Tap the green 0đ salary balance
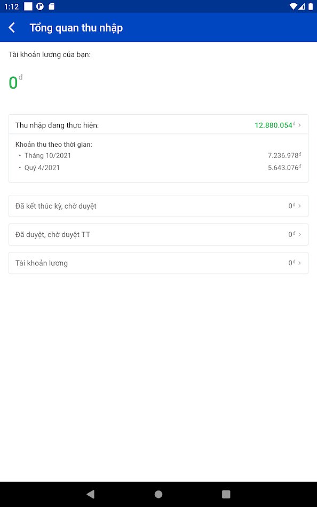The width and height of the screenshot is (317, 507). point(13,82)
